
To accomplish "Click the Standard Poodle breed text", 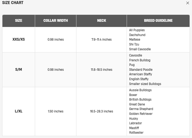I will coord(141,70).
